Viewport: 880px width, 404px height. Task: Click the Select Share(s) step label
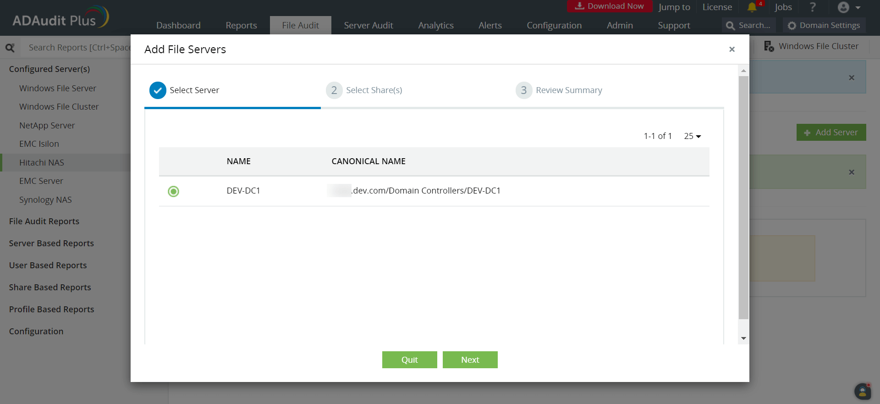click(x=374, y=90)
